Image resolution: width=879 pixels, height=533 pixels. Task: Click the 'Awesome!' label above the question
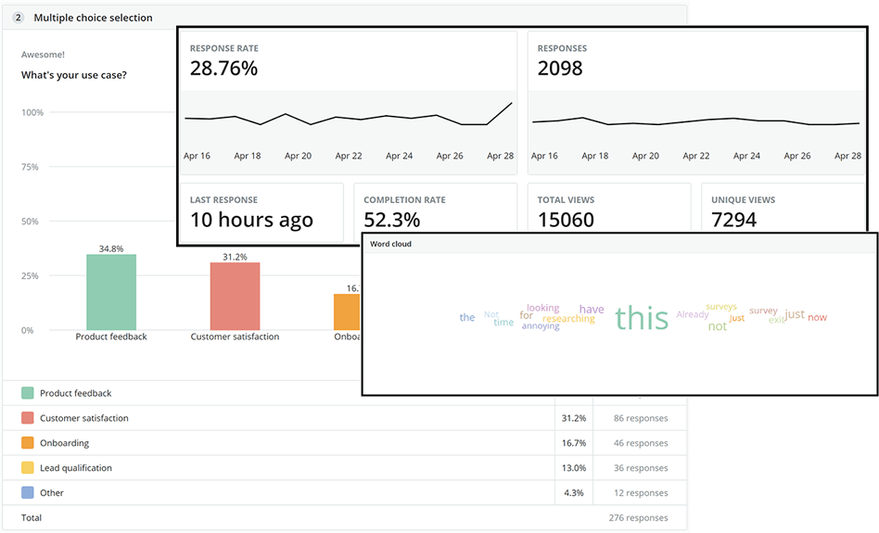(x=43, y=55)
